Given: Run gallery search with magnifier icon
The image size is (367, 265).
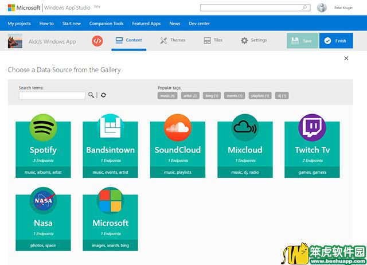Looking at the screenshot, I should click(x=91, y=95).
